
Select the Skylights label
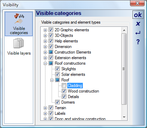69,69
